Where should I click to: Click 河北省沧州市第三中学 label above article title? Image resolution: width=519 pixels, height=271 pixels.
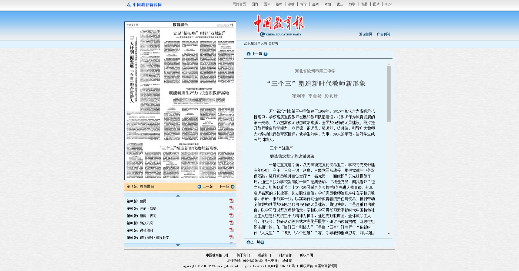tap(315, 71)
